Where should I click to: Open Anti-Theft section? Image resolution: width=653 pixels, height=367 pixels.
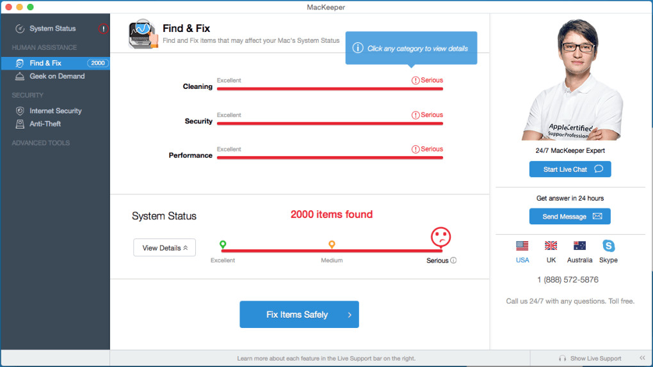[45, 123]
